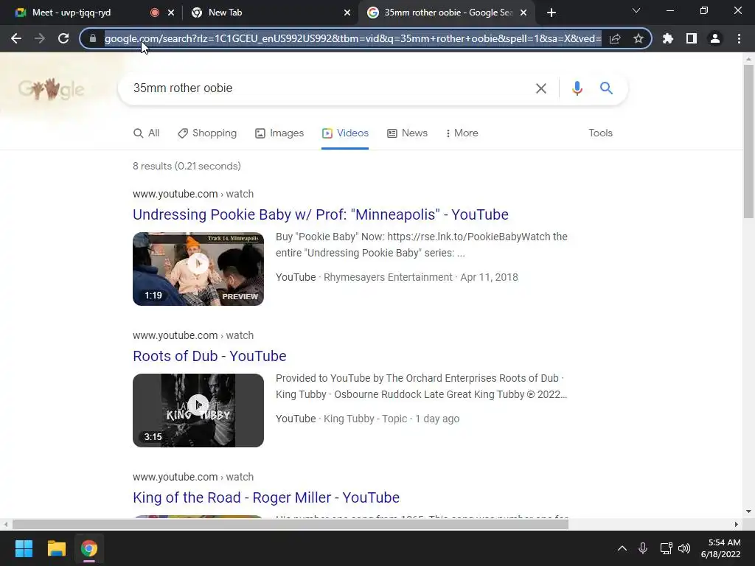Close the Meet uvp-tjqq-ryd tab
The image size is (755, 566).
coord(171,13)
